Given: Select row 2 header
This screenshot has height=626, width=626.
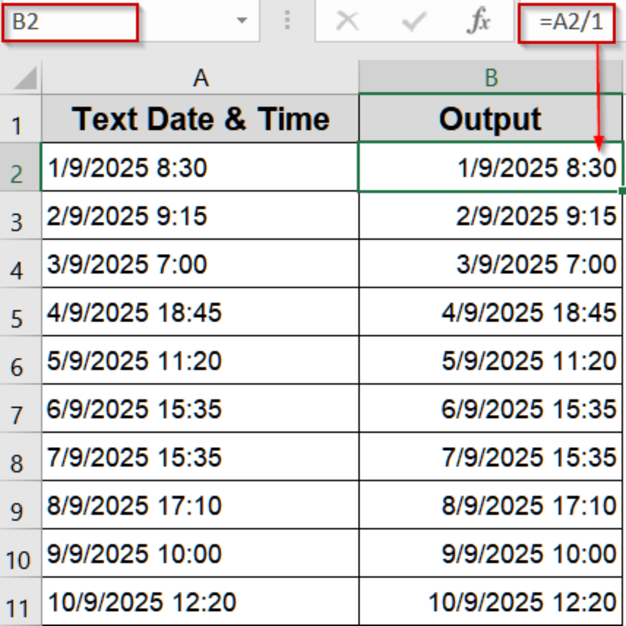Looking at the screenshot, I should coord(20,167).
